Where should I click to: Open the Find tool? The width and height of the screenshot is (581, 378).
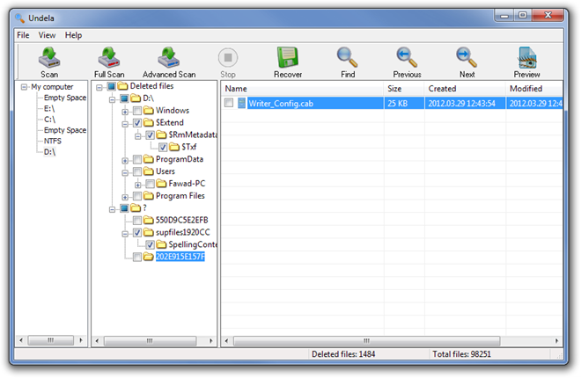(348, 62)
